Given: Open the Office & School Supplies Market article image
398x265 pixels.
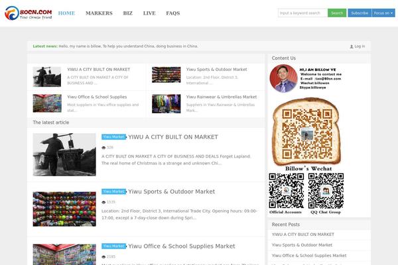Looking at the screenshot, I should click(x=64, y=254).
